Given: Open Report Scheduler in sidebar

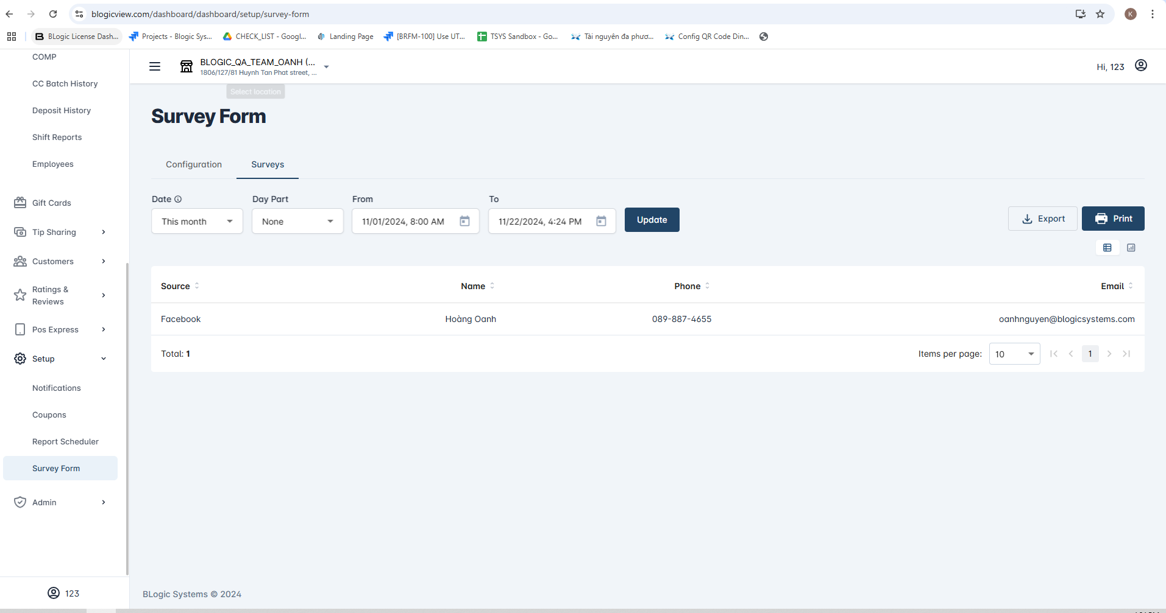Looking at the screenshot, I should (65, 441).
